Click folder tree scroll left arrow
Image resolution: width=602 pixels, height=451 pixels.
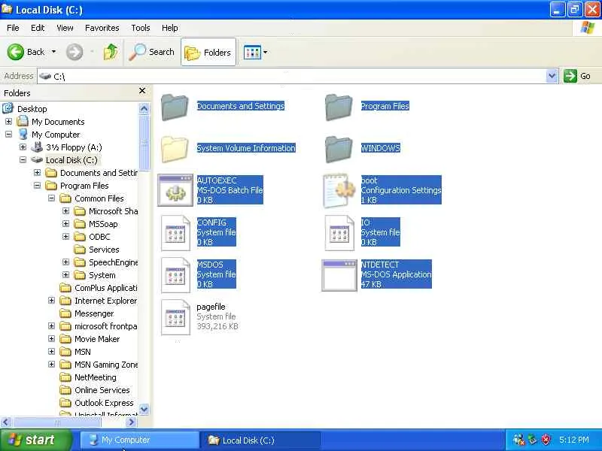6,422
